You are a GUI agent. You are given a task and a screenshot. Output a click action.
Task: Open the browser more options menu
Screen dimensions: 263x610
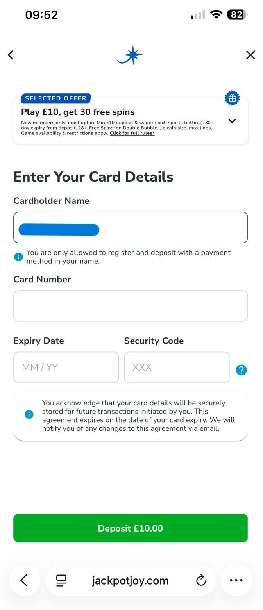(x=236, y=580)
